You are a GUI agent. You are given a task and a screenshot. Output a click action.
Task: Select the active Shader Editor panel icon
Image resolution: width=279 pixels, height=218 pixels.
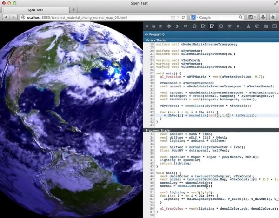(x=213, y=26)
